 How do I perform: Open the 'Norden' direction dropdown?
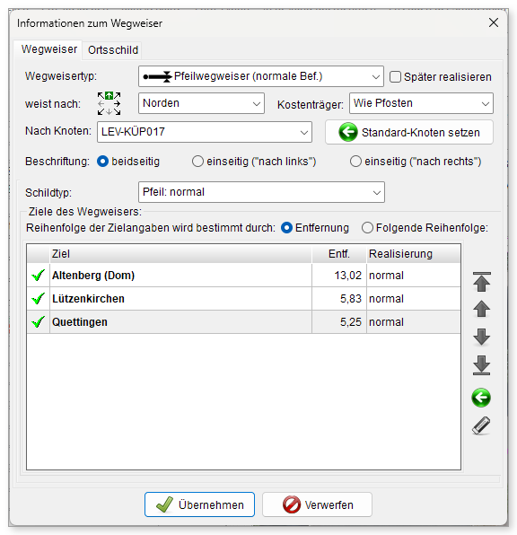[x=201, y=103]
